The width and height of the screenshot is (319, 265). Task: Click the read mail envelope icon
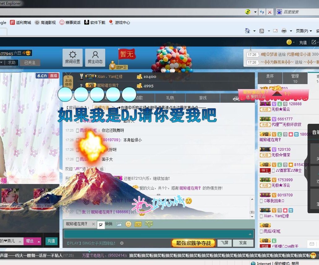[x=275, y=31]
